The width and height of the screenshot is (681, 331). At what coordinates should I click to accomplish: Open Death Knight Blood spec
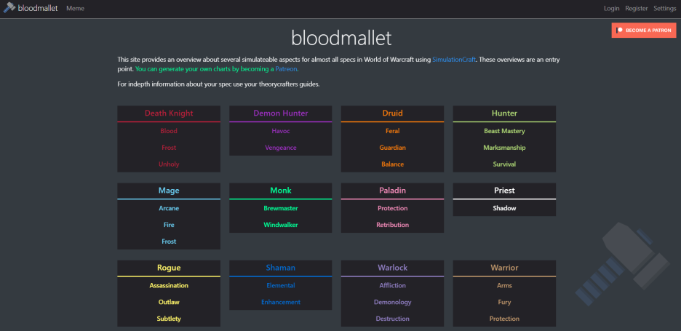169,131
